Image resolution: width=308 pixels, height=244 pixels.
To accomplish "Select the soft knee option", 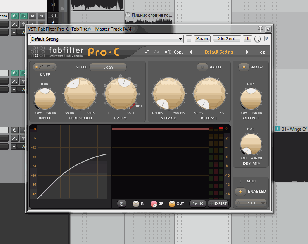I will [x=39, y=67].
